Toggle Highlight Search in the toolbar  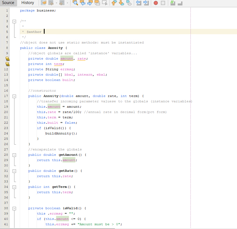coord(97,3)
